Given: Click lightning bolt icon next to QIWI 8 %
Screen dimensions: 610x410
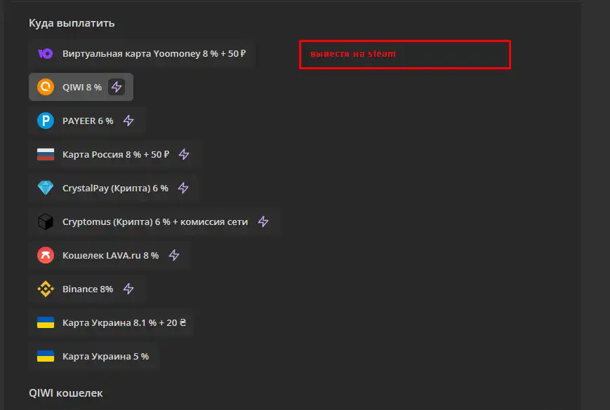Looking at the screenshot, I should tap(117, 87).
